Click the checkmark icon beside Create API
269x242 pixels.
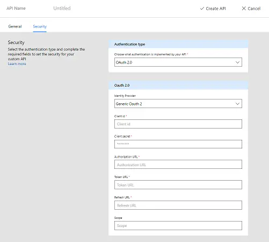coord(202,9)
